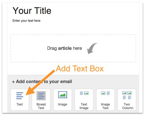
Task: Choose the gray Boxed Text icon
Action: (x=41, y=96)
